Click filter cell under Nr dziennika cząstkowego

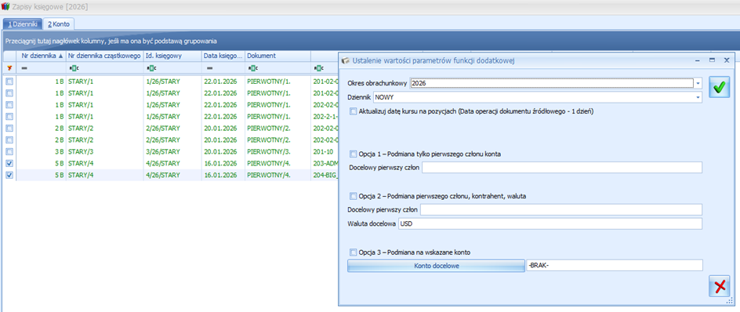click(104, 68)
